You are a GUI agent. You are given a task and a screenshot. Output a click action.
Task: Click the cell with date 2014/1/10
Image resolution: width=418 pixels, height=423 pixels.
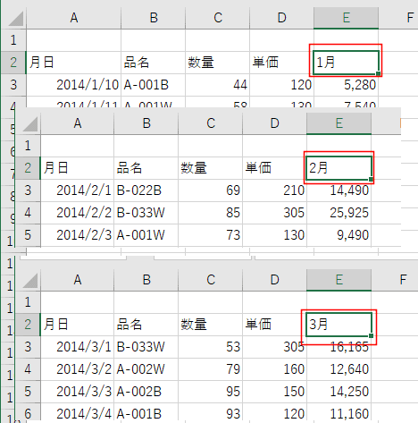(73, 85)
